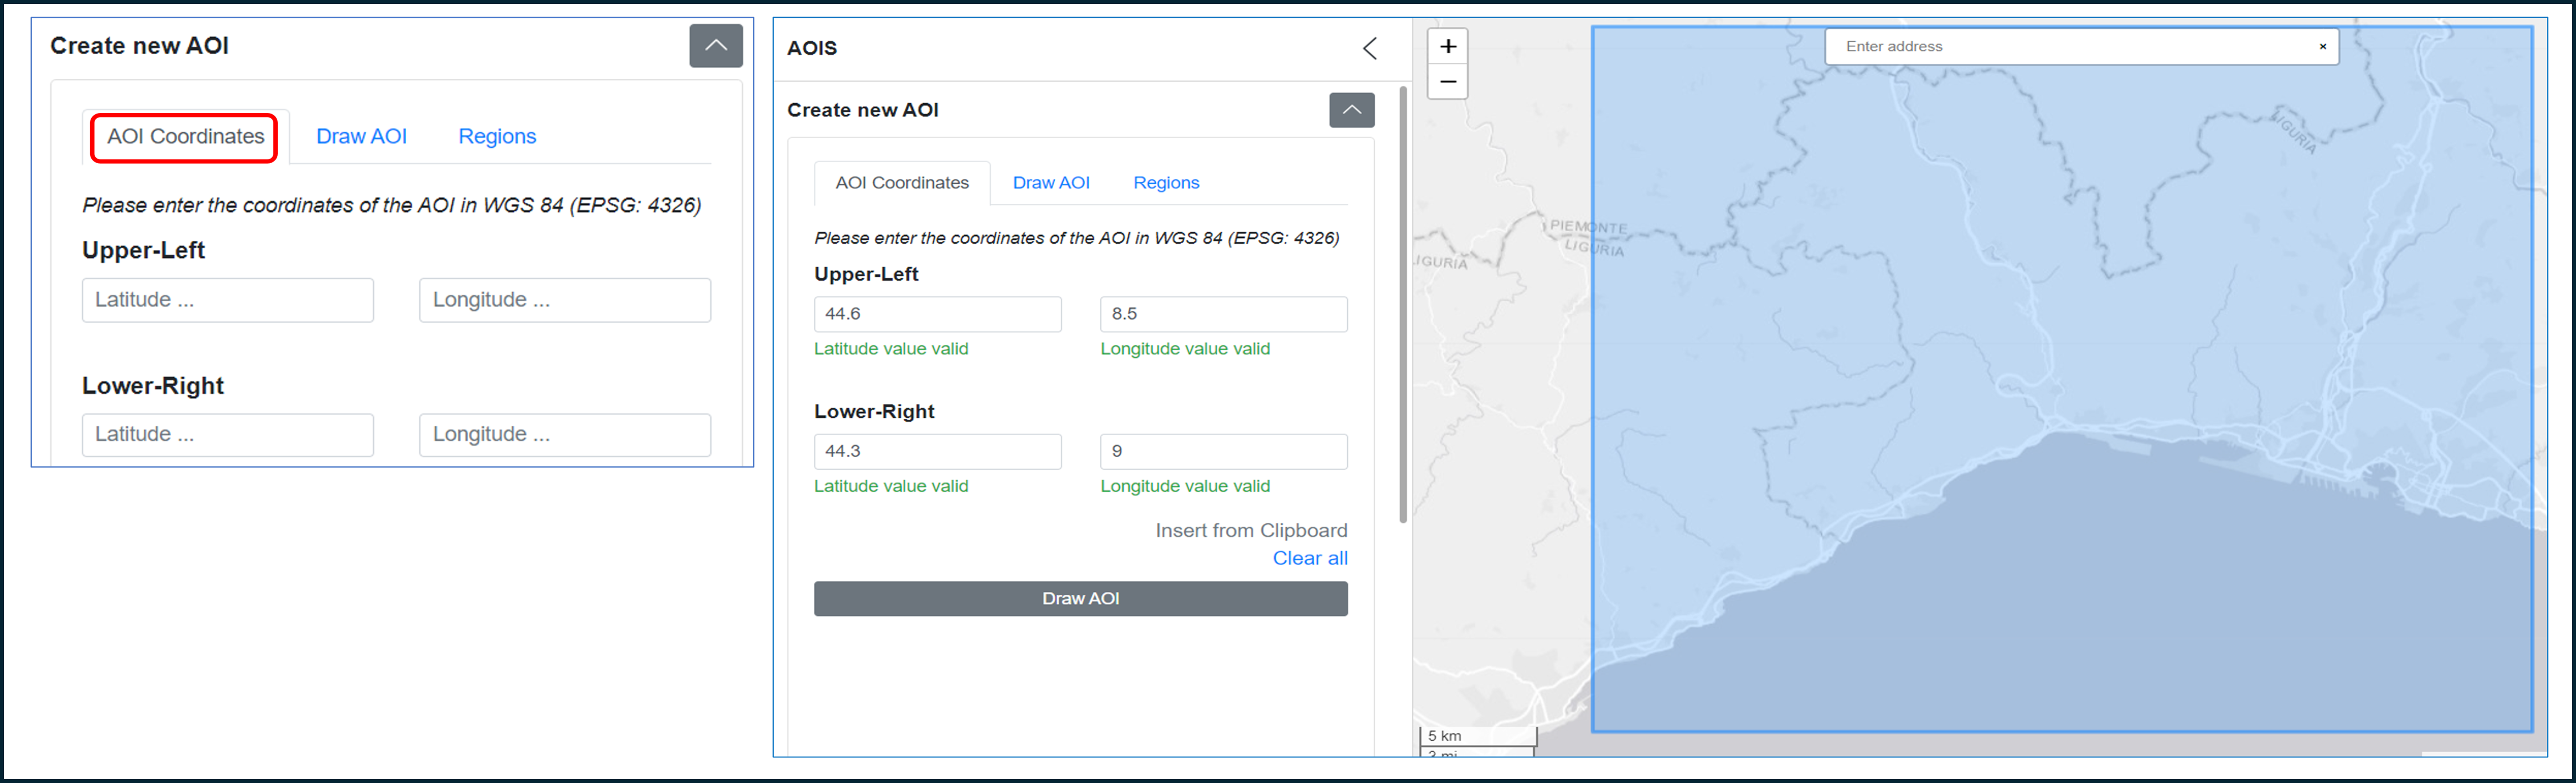
Task: Collapse the AOIS side panel with the arrow
Action: pos(1370,48)
